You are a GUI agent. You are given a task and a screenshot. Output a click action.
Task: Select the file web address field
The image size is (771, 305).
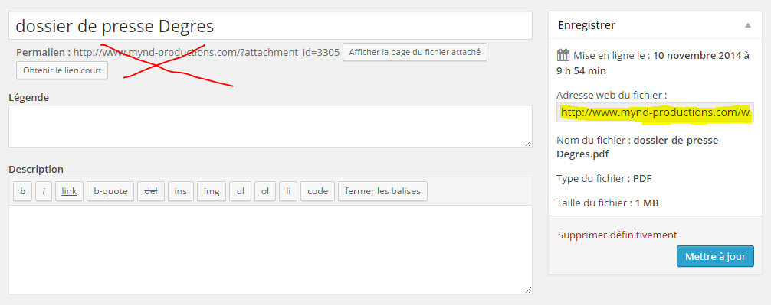[x=655, y=113]
